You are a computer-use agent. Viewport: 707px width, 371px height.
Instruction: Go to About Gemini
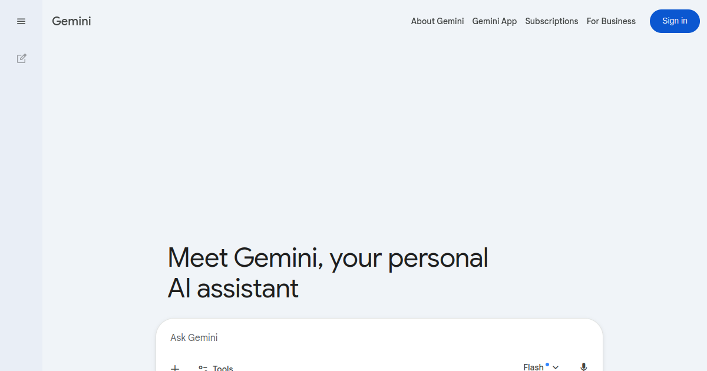(x=437, y=21)
